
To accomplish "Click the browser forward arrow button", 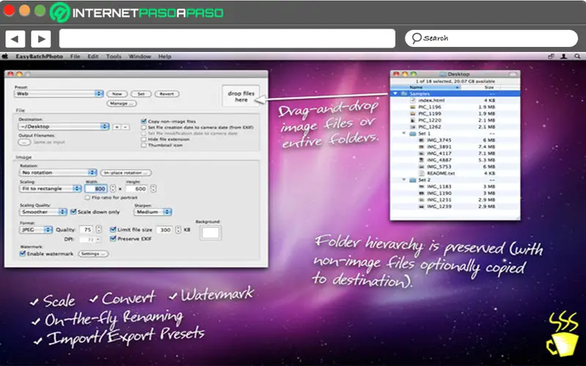I will click(41, 39).
